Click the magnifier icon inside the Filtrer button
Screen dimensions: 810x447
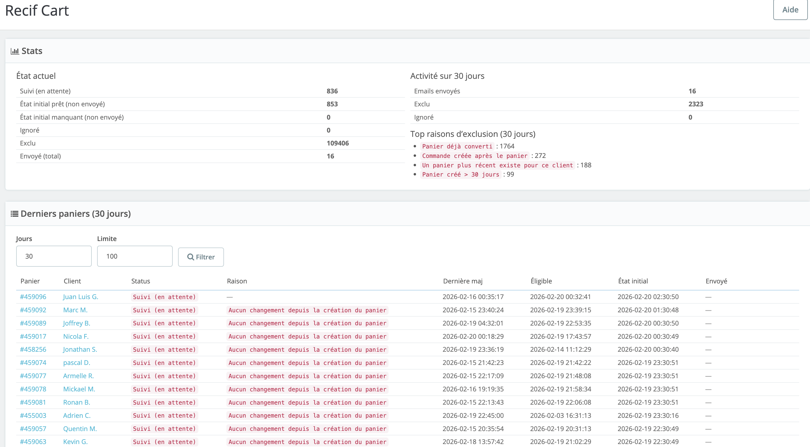coord(190,257)
